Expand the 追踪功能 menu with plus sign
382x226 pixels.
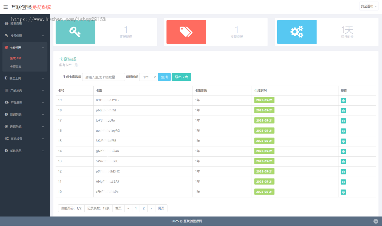[x=43, y=127]
